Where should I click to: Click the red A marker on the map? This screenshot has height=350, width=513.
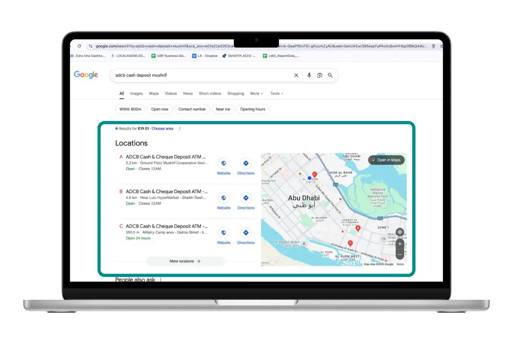[350, 243]
